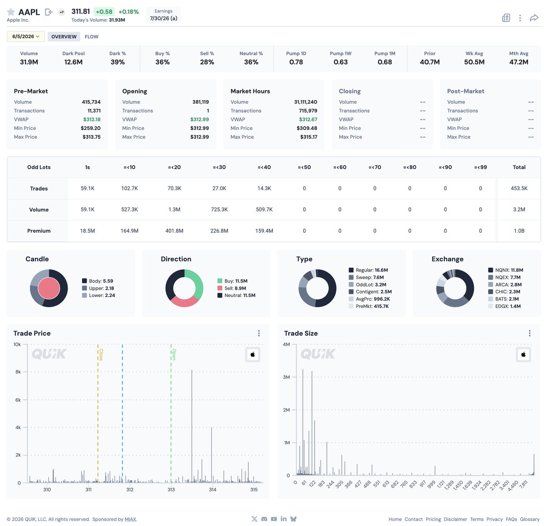Open the YouTube icon in footer
The width and height of the screenshot is (544, 526).
coord(274,519)
